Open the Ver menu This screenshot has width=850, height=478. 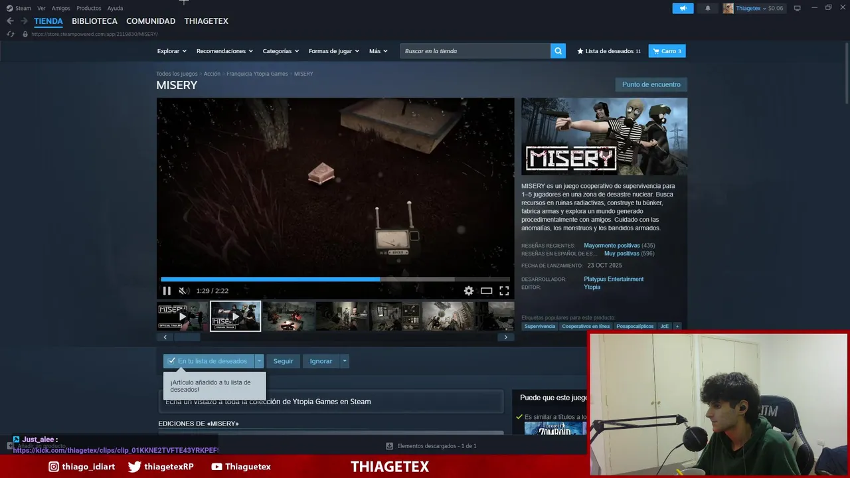(x=41, y=8)
